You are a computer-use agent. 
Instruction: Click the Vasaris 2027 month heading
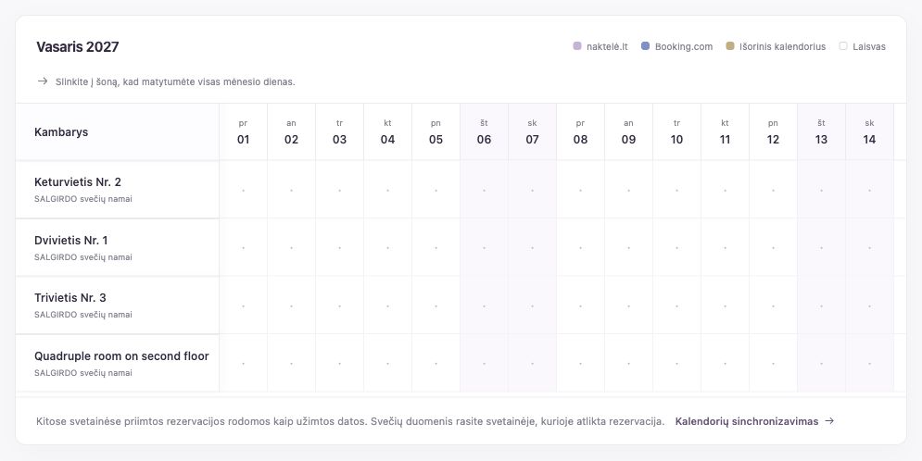(x=78, y=47)
